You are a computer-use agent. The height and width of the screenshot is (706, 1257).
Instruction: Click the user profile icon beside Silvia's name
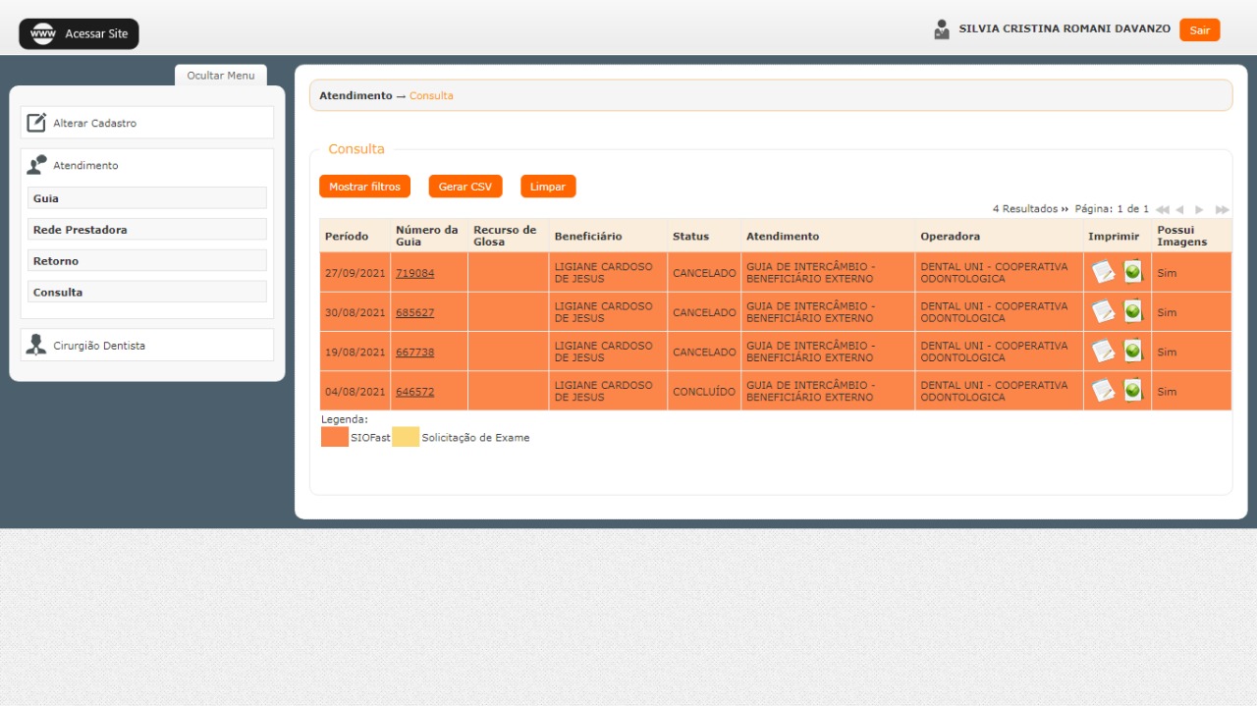(x=942, y=29)
